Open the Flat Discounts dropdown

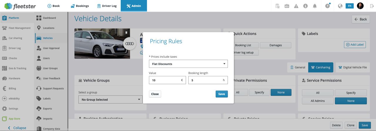[x=188, y=64]
